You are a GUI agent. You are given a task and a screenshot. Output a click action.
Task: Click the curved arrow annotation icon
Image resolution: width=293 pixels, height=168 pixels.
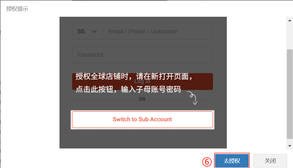[x=192, y=98]
